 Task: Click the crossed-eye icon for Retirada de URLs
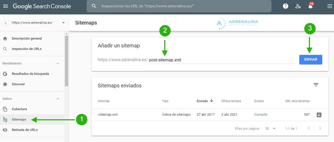[5, 130]
